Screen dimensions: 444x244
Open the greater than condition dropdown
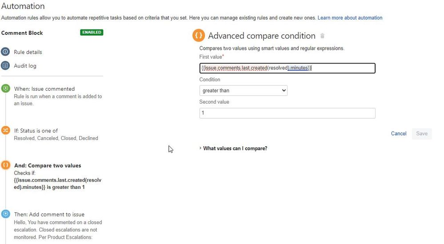pyautogui.click(x=243, y=91)
